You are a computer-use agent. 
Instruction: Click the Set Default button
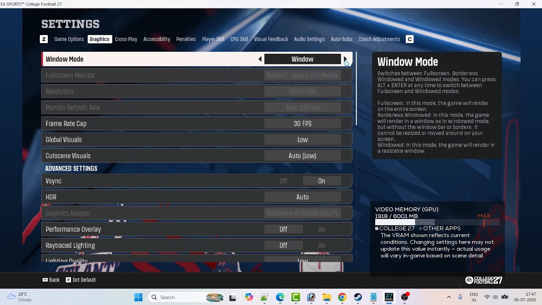click(81, 280)
